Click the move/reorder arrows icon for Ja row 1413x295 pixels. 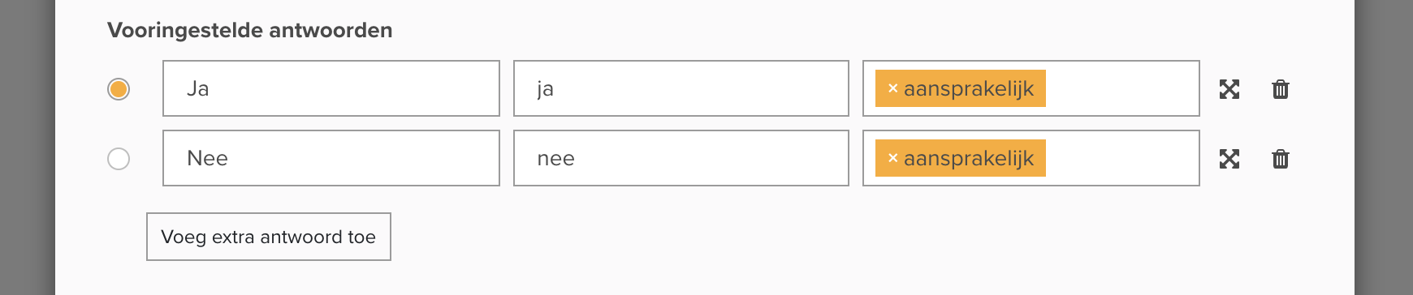[x=1229, y=89]
